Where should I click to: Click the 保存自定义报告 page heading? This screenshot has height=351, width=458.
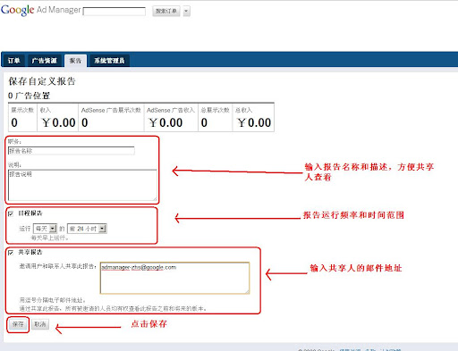pyautogui.click(x=42, y=81)
